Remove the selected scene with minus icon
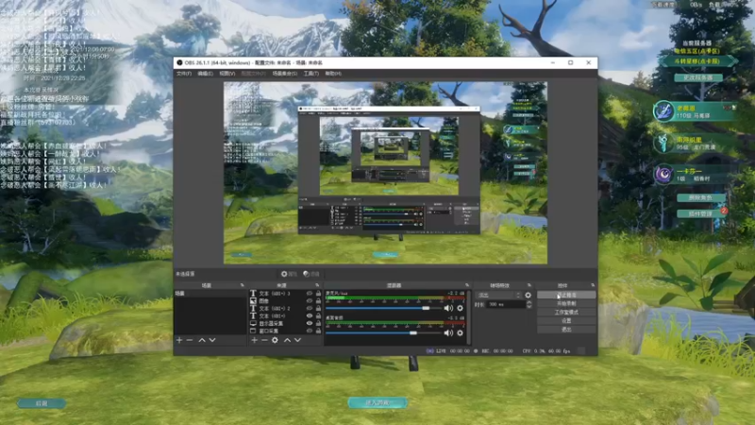The height and width of the screenshot is (425, 755). [190, 340]
